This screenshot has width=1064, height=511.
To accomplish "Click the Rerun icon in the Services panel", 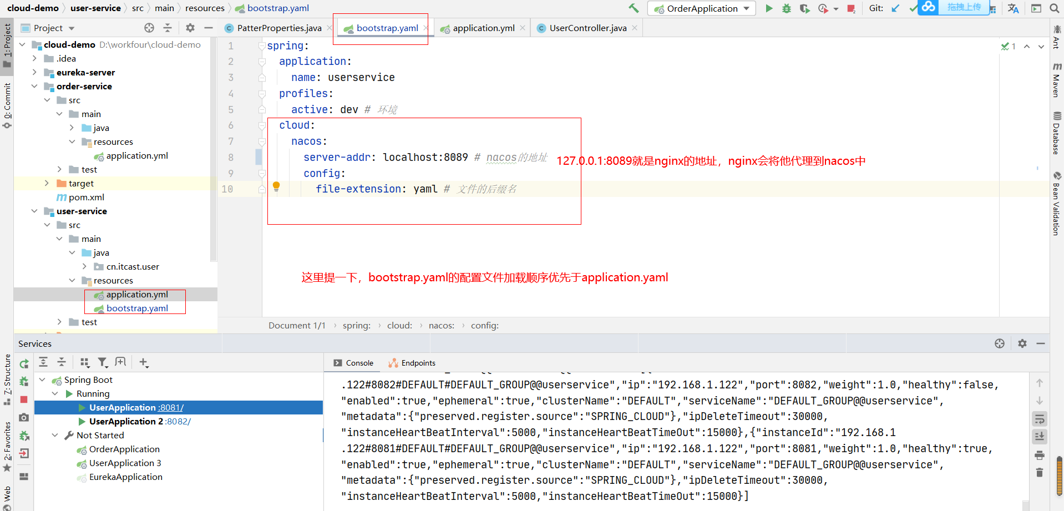I will [24, 364].
